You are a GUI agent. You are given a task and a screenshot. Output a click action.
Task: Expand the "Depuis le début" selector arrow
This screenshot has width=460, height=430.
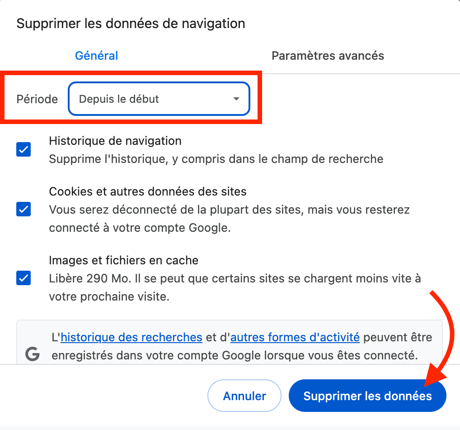pos(236,99)
